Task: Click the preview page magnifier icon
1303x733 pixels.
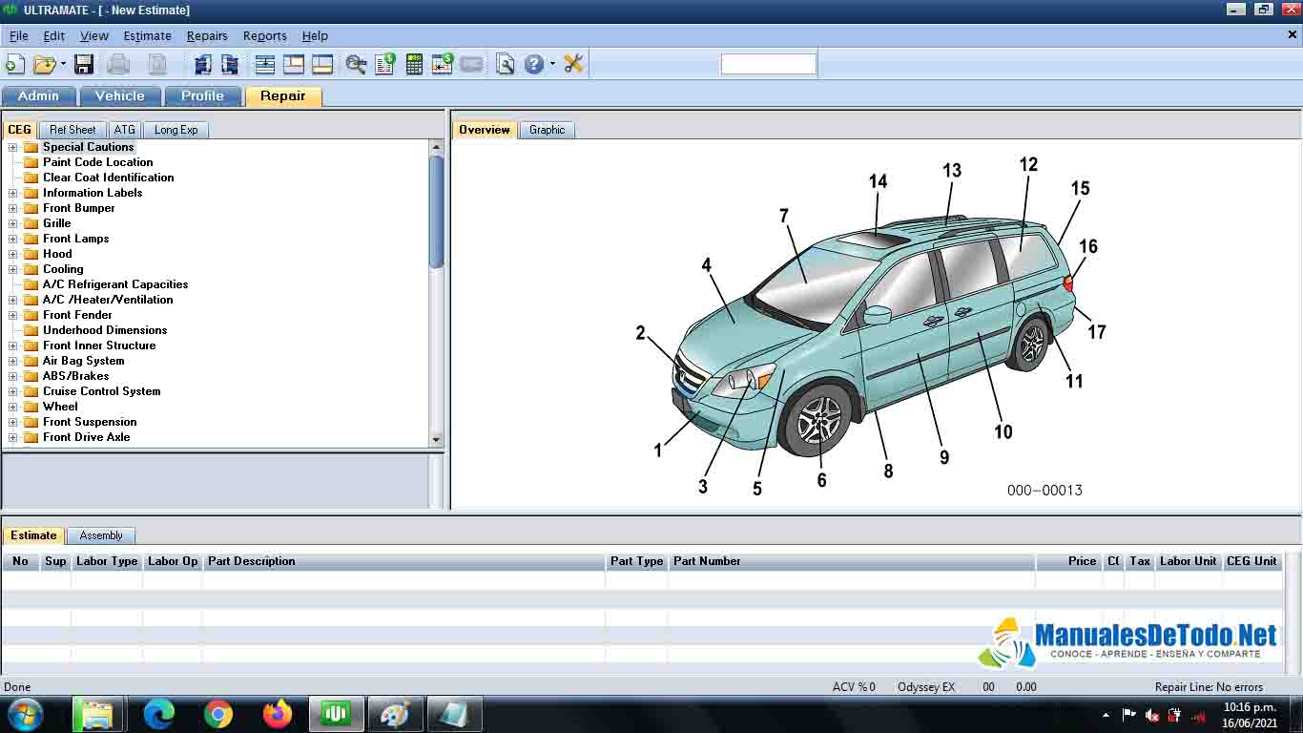Action: click(506, 64)
